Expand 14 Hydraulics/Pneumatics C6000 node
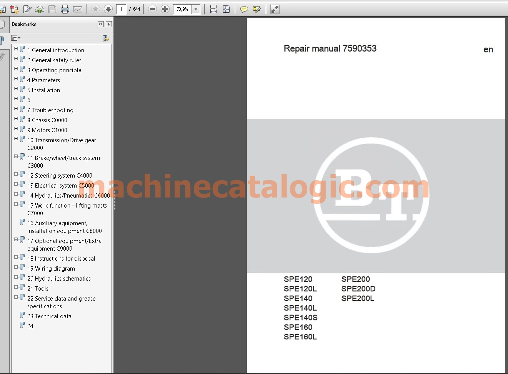The width and height of the screenshot is (508, 374). tap(16, 194)
